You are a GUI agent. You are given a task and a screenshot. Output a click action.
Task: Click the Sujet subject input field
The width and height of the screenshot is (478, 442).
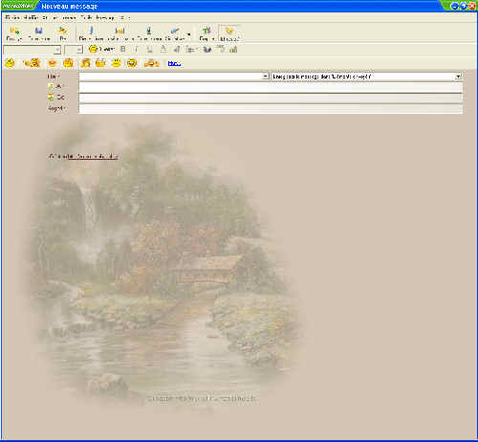[271, 109]
